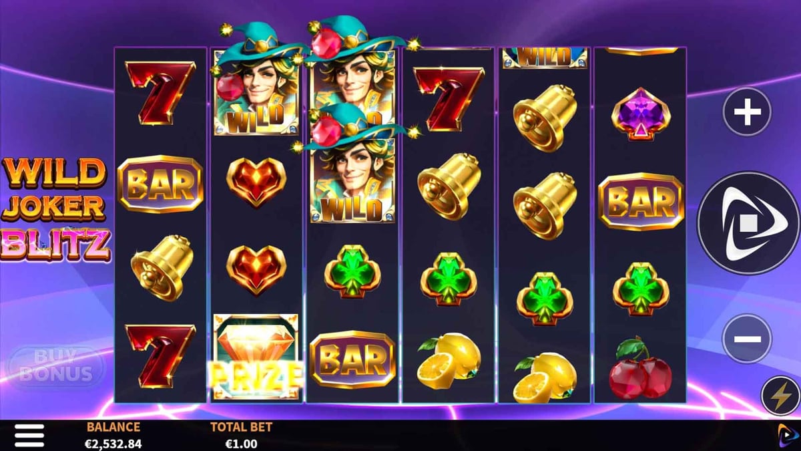
Task: Increase bet with plus button
Action: (747, 113)
